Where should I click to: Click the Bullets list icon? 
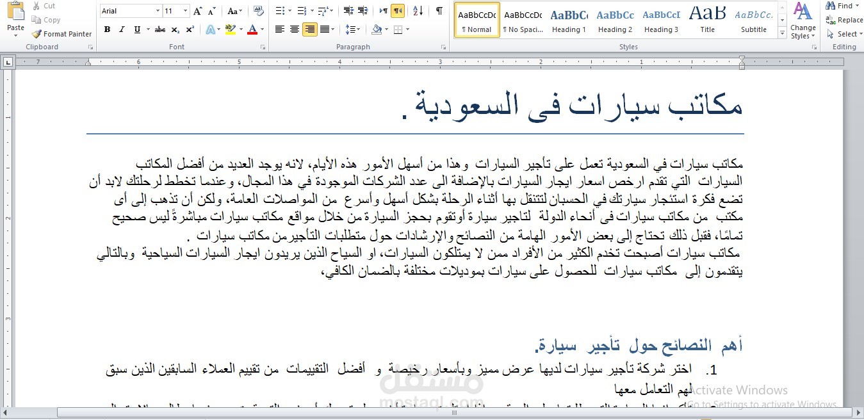coord(279,11)
